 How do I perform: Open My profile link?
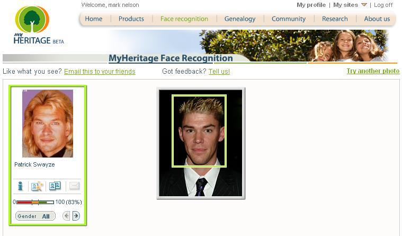coord(311,5)
